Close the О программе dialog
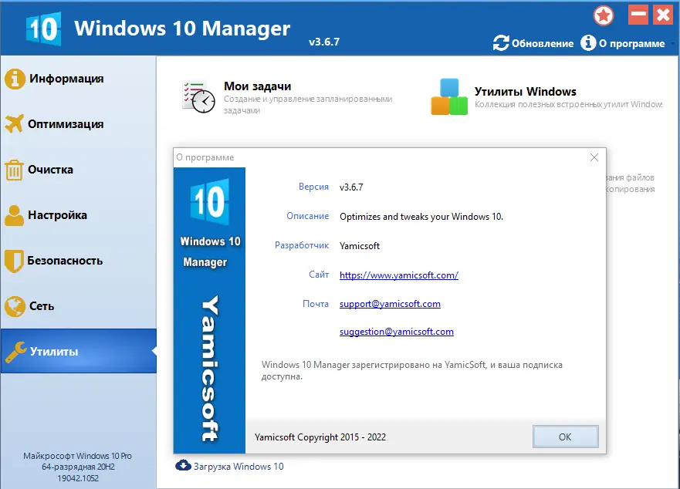 pyautogui.click(x=594, y=157)
